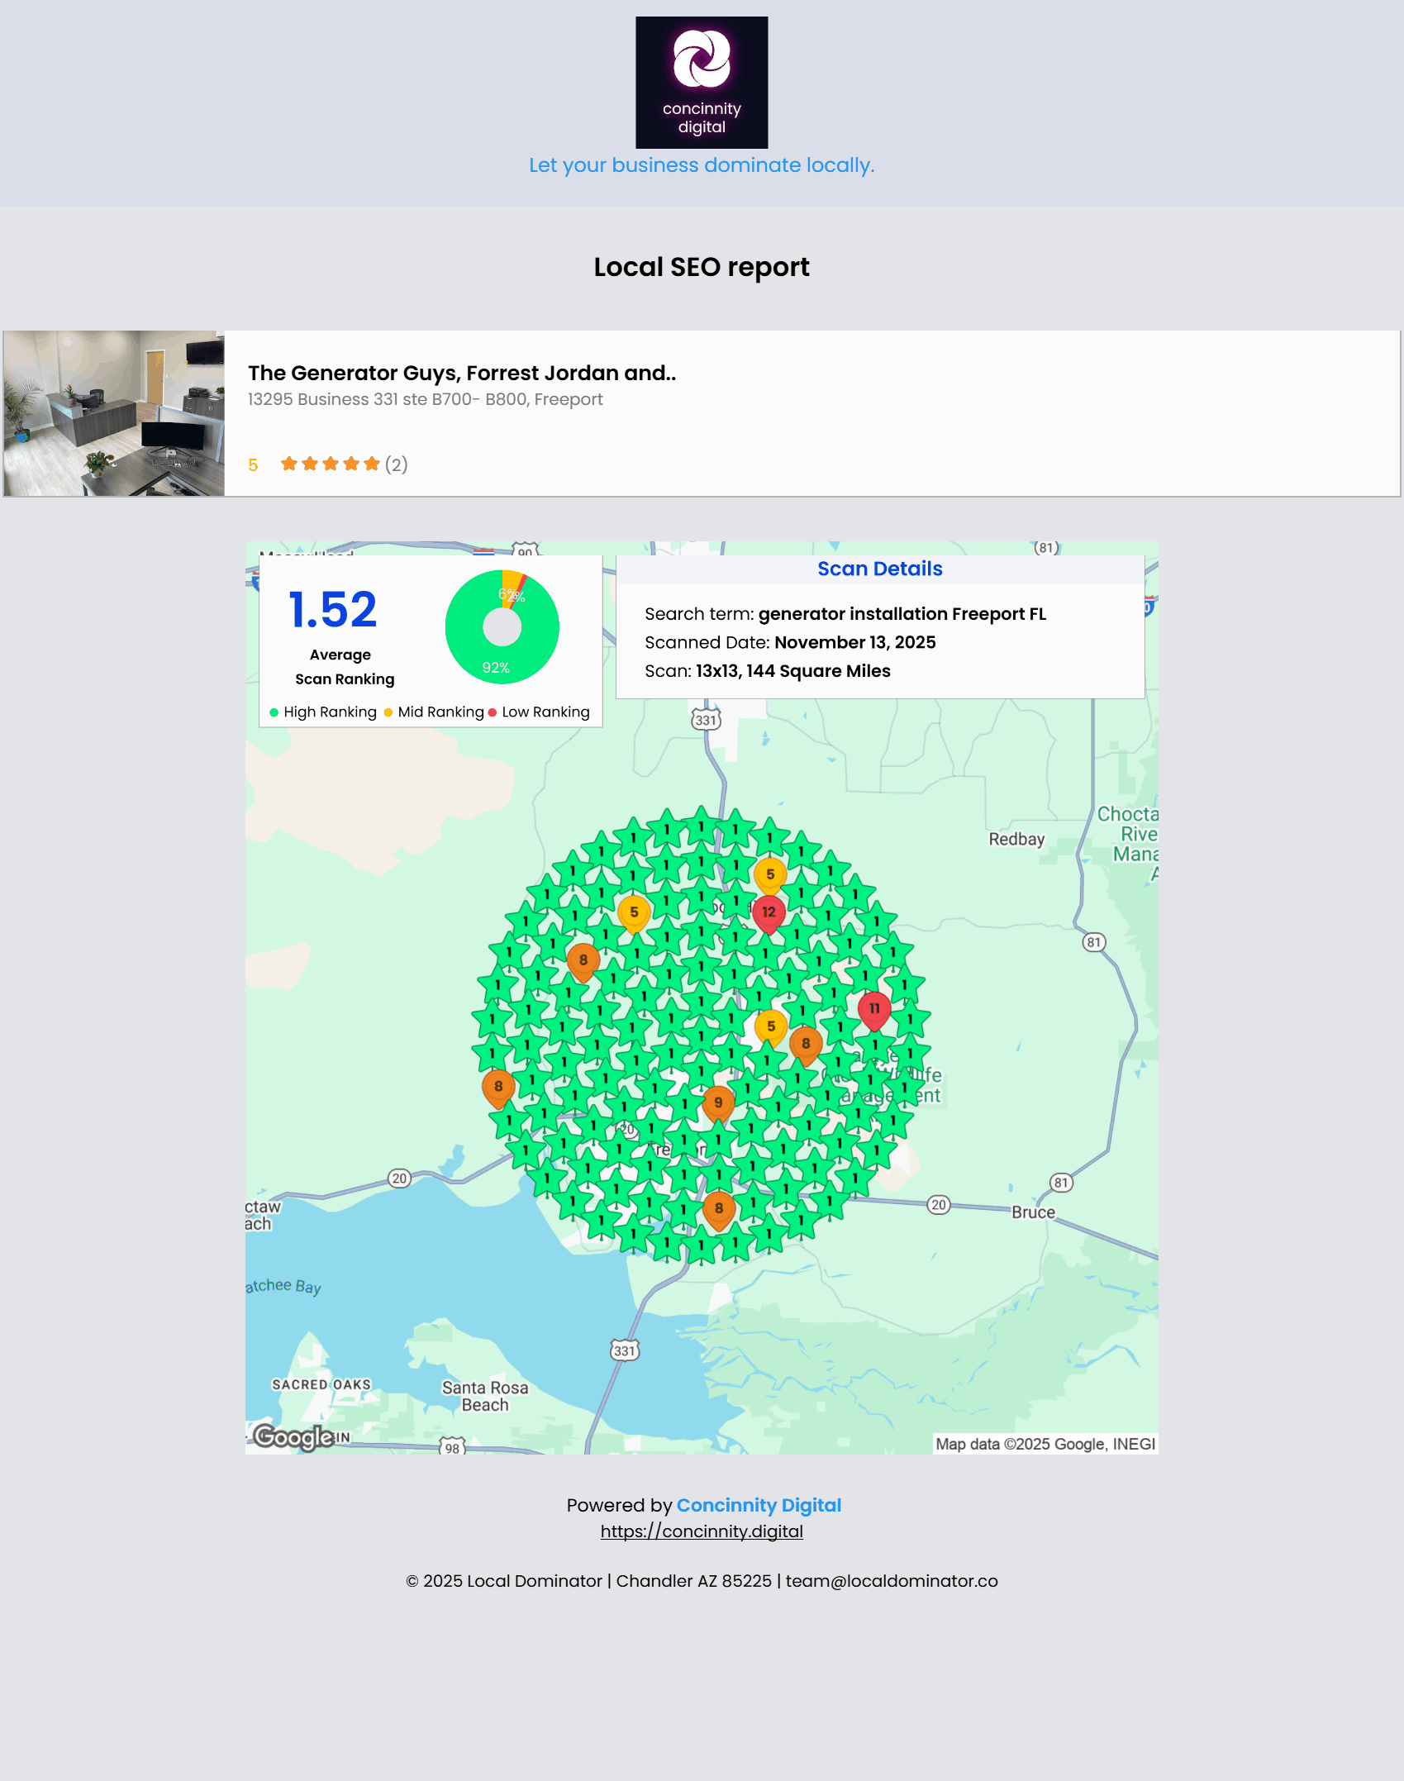Viewport: 1404px width, 1781px height.
Task: Click the Sacred Oaks map label
Action: pyautogui.click(x=321, y=1384)
